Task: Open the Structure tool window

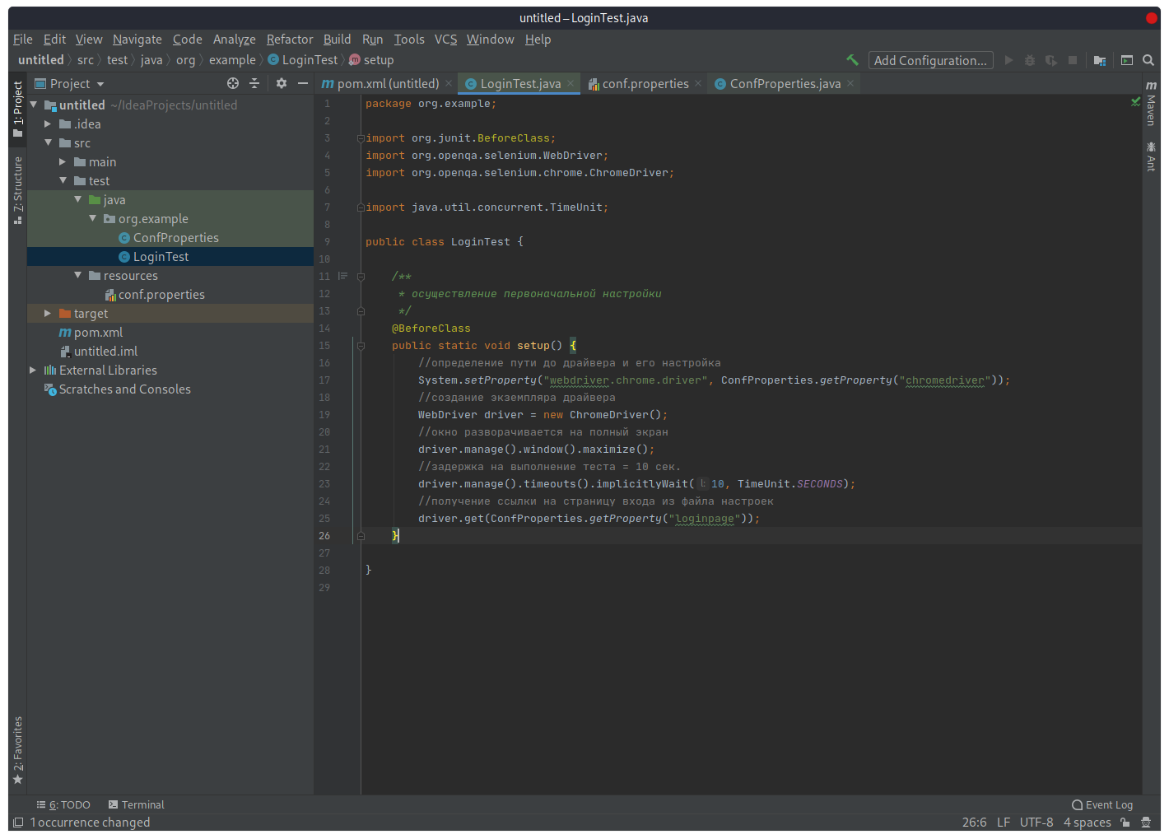Action: pyautogui.click(x=18, y=190)
